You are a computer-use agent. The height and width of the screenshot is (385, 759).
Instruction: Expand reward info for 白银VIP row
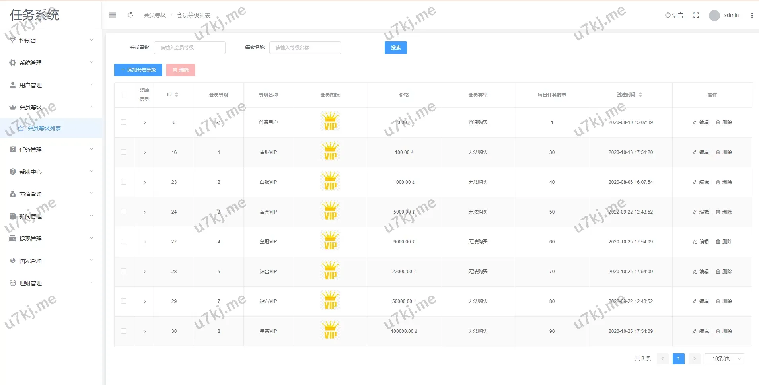pos(144,182)
